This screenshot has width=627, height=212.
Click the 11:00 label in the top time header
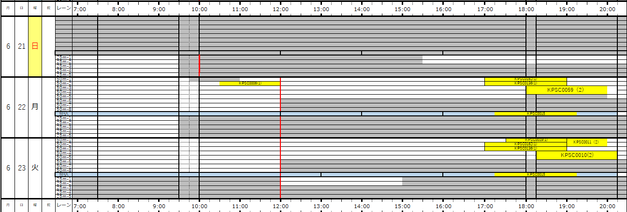(x=240, y=9)
